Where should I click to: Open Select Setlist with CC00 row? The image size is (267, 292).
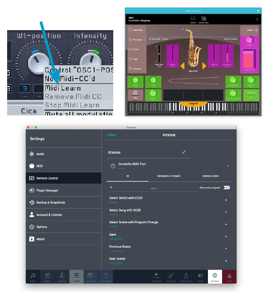tap(168, 200)
